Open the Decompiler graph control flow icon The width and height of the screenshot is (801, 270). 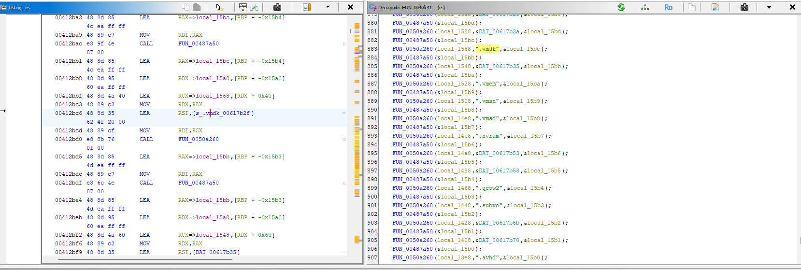(645, 7)
